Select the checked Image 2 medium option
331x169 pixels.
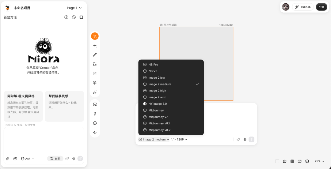point(171,84)
